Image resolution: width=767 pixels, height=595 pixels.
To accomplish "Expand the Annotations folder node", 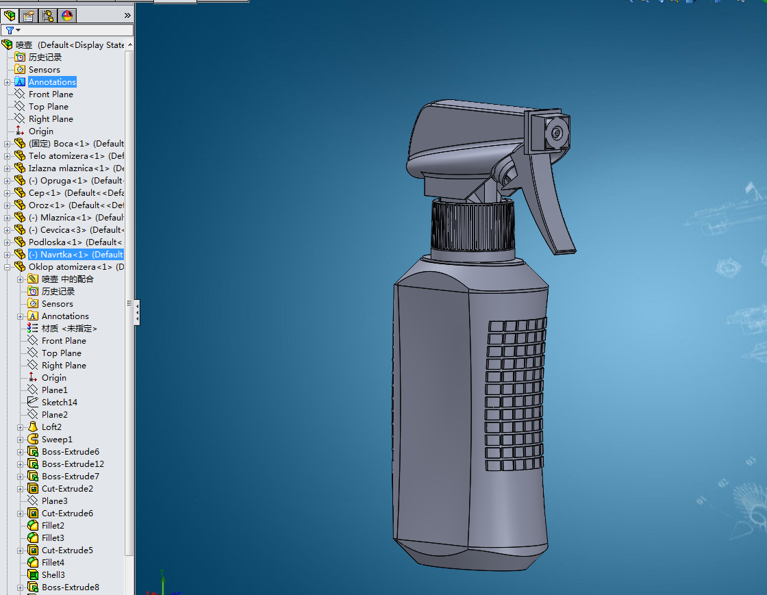I will [7, 82].
